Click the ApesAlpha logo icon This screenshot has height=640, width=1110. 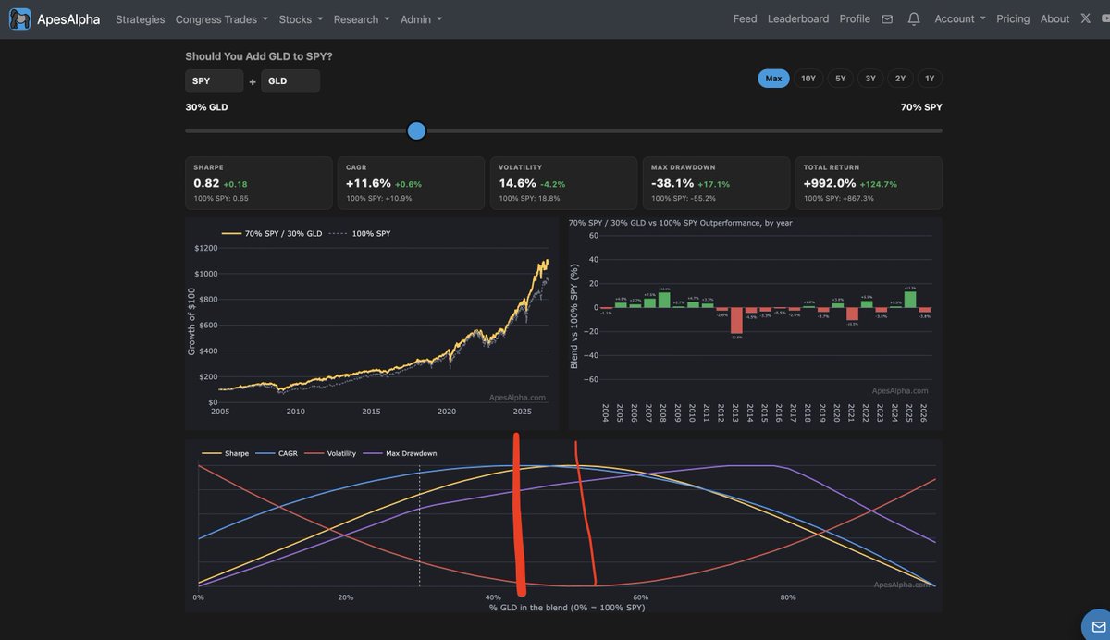pyautogui.click(x=19, y=18)
